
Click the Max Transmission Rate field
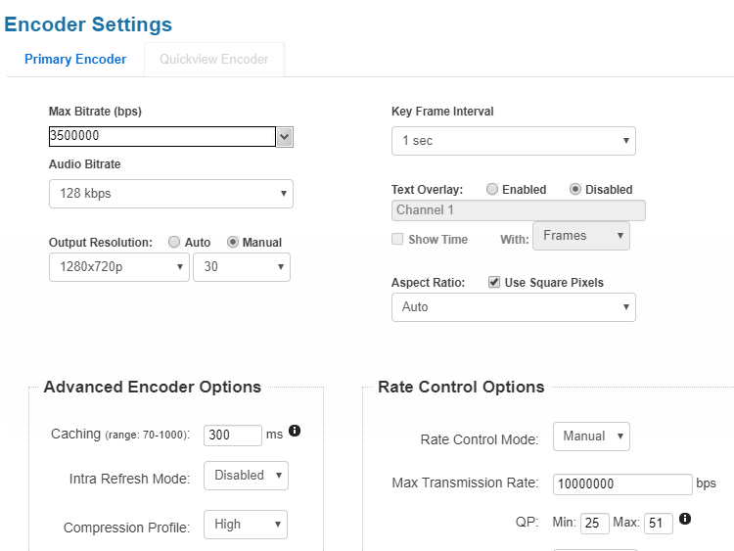[x=622, y=484]
